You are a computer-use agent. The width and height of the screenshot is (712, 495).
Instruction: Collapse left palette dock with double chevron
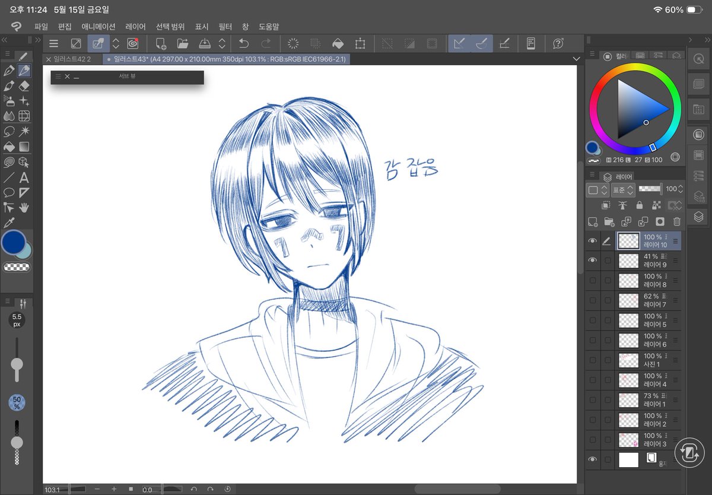coord(4,40)
